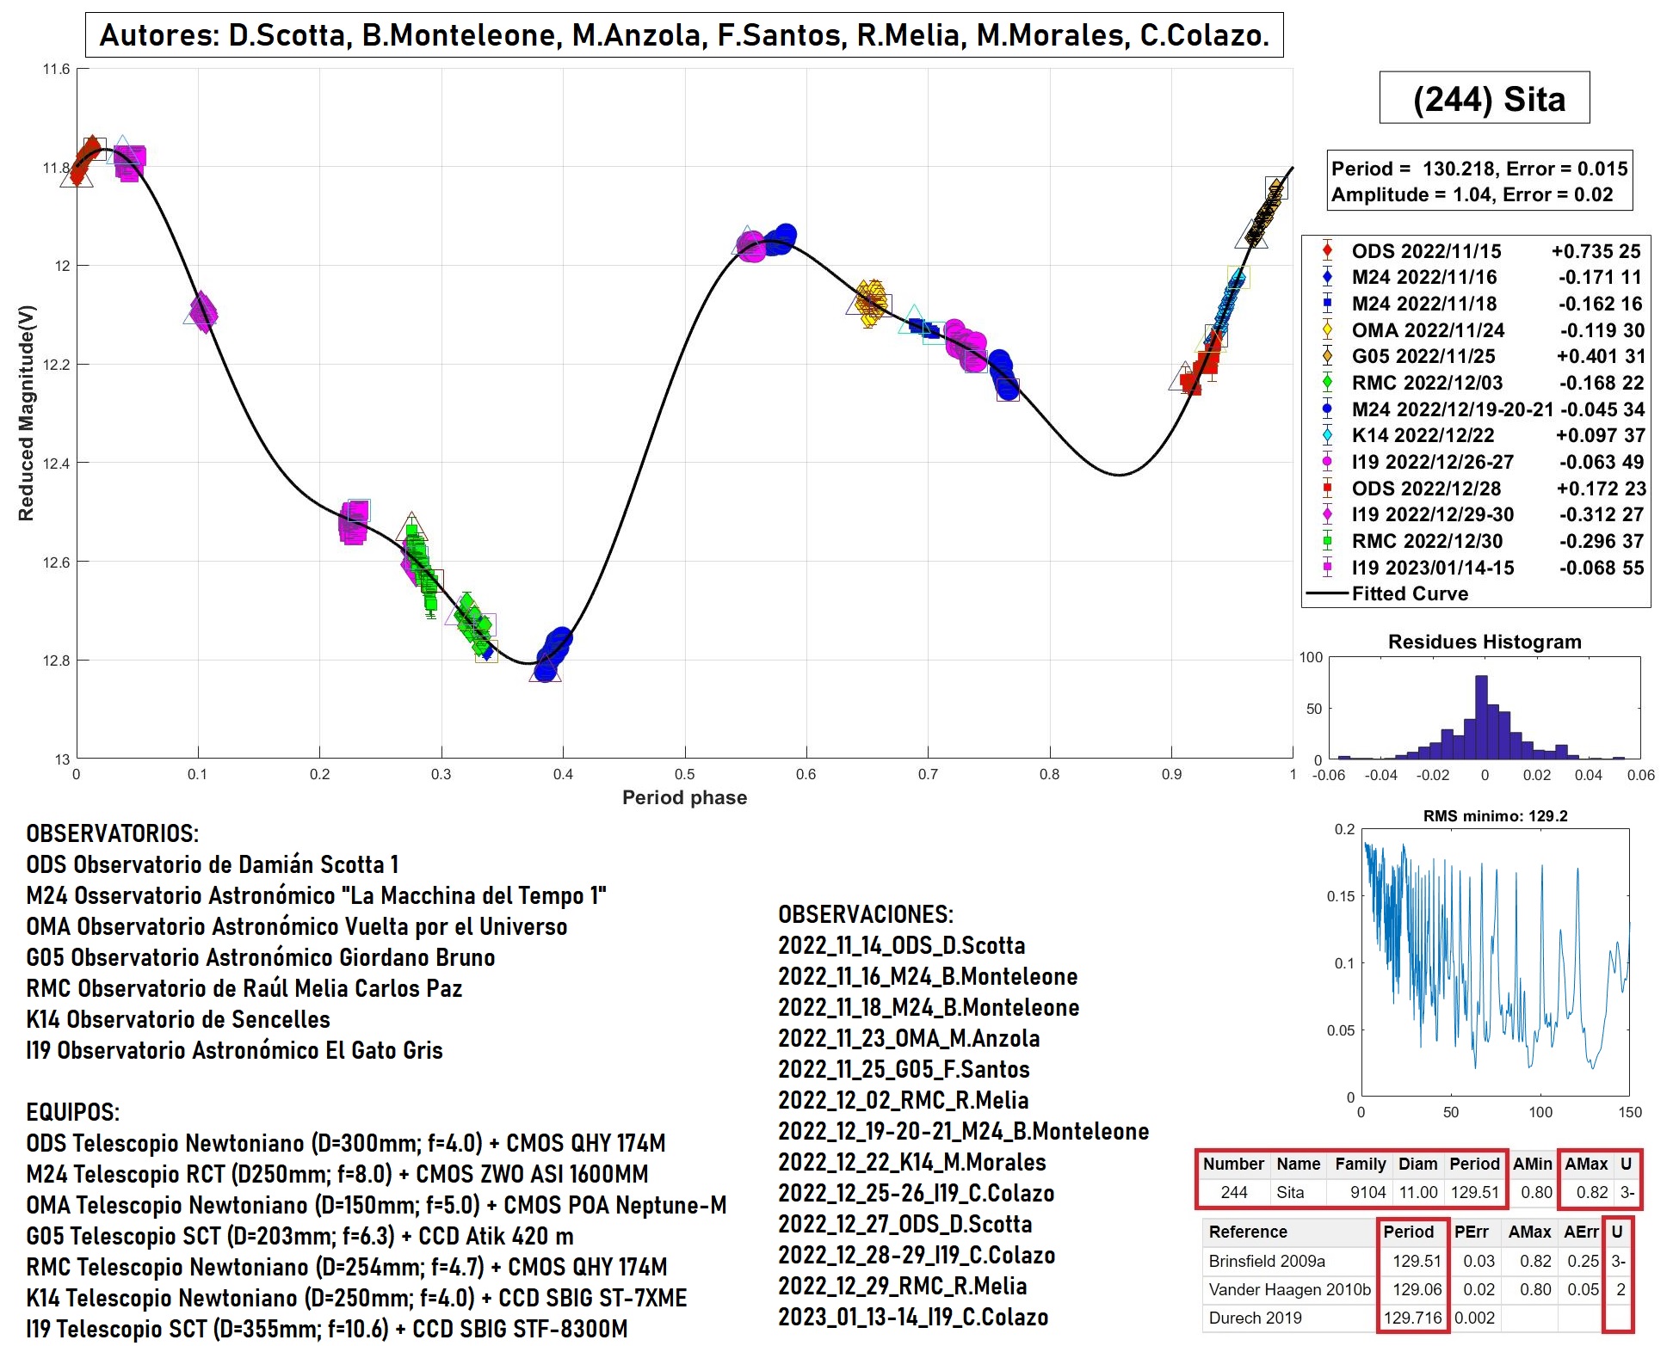Select ODS Telescopio Newtoniano D=300mm line
Viewport: 1673px width, 1346px height.
(346, 1143)
